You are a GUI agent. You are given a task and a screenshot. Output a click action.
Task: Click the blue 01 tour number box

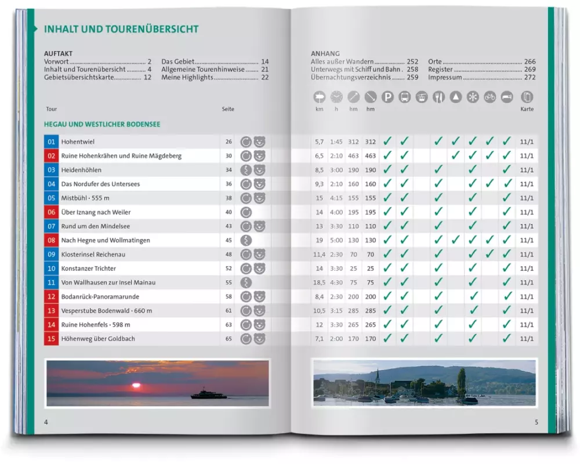pos(51,142)
